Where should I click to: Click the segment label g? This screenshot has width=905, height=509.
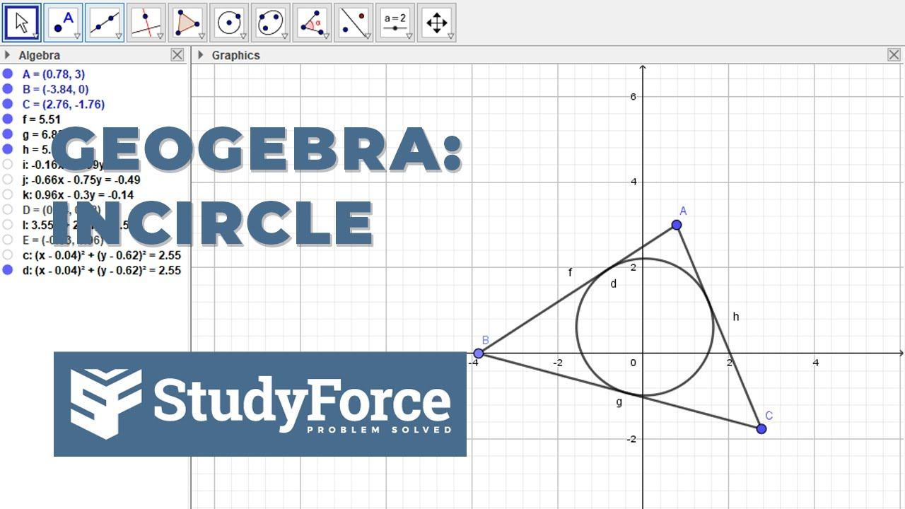pos(619,402)
